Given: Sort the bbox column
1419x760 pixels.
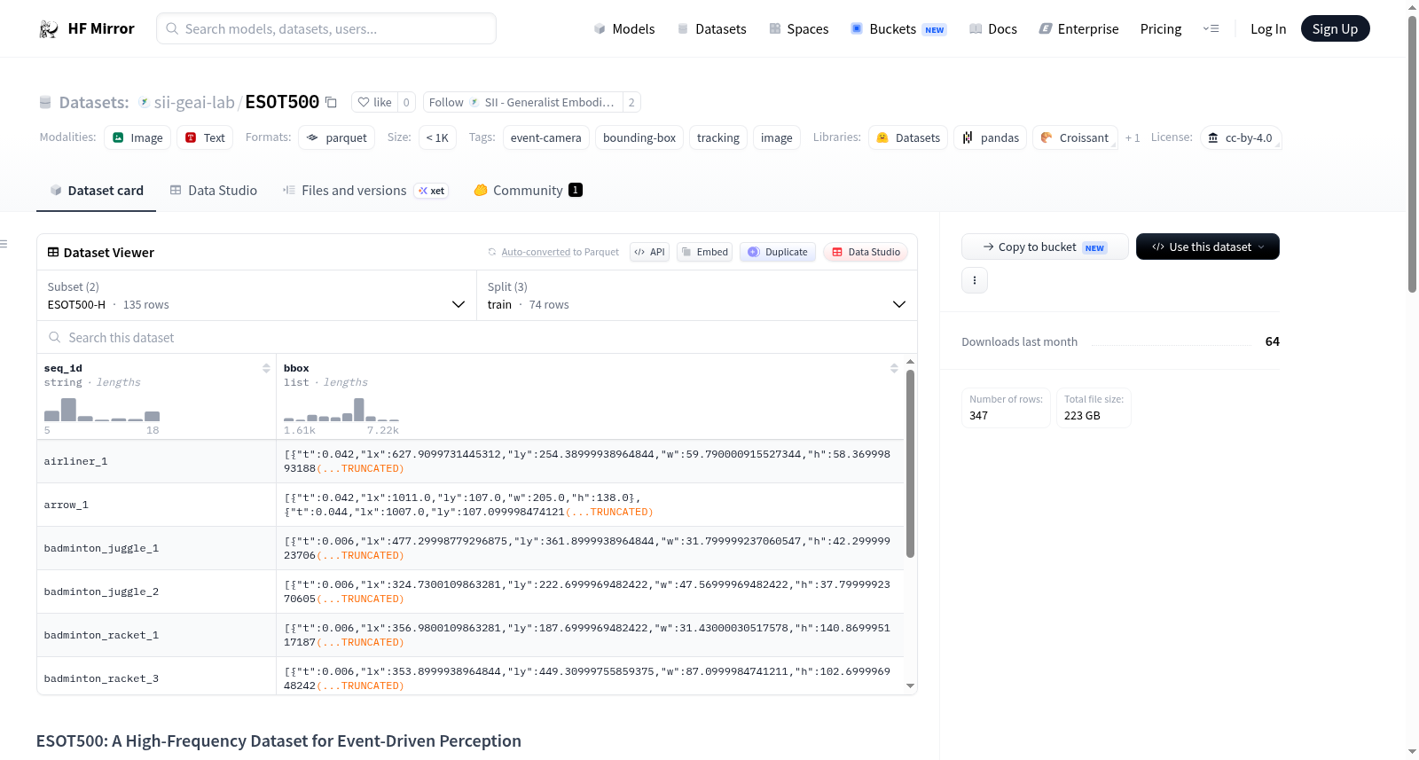Looking at the screenshot, I should 894,368.
